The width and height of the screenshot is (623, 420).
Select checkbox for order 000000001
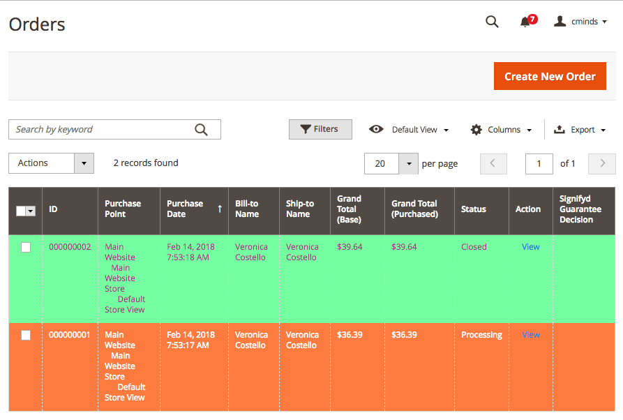click(26, 335)
